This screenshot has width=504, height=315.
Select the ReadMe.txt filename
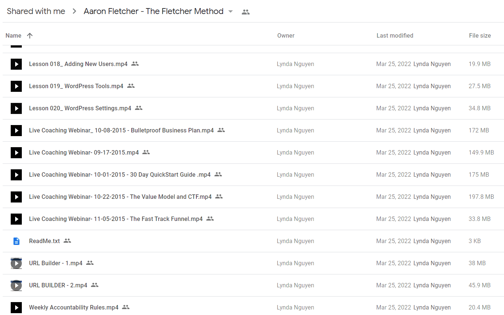[44, 241]
